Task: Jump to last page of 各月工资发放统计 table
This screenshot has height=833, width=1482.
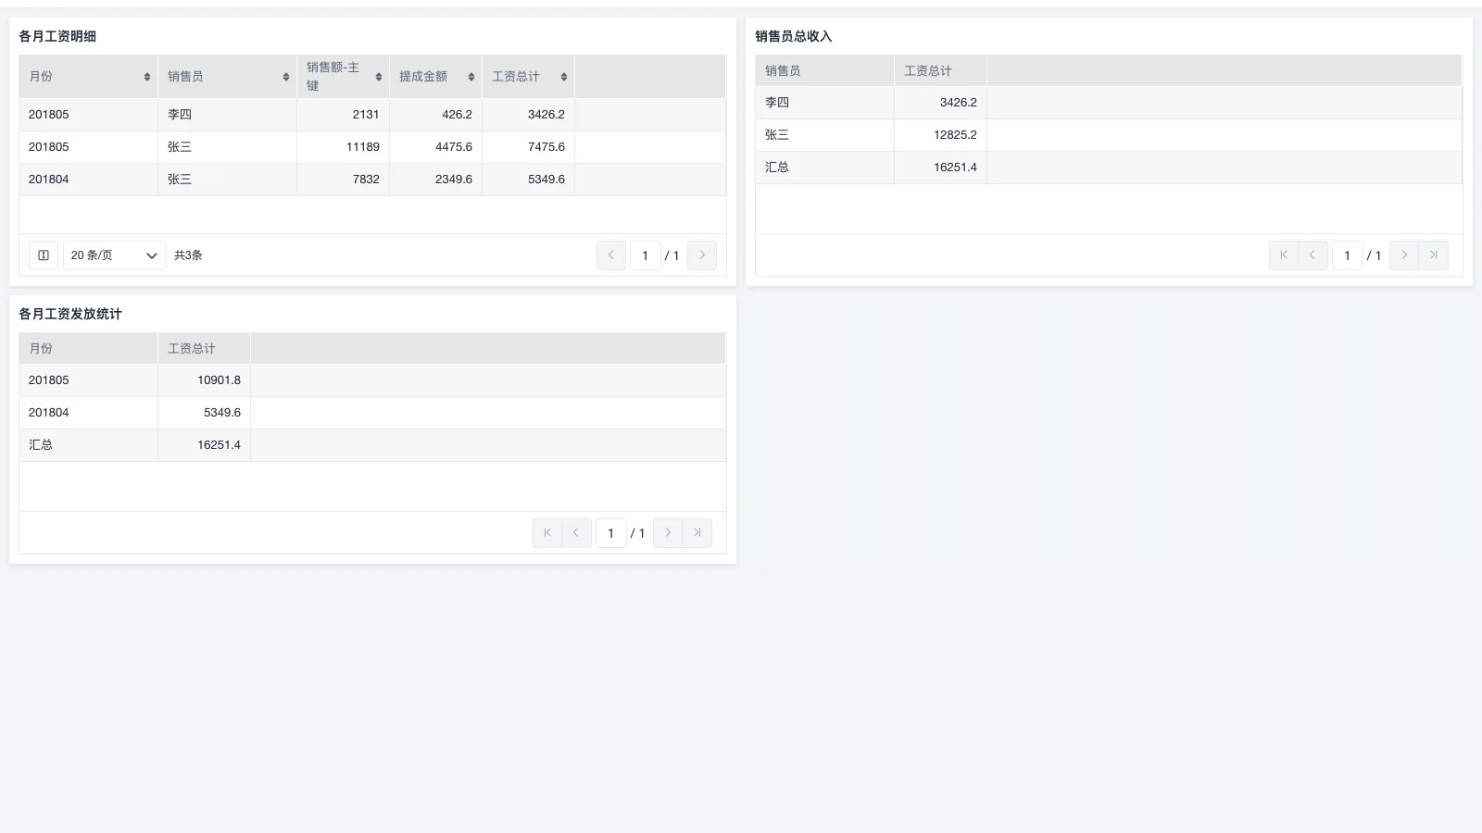Action: click(x=697, y=532)
